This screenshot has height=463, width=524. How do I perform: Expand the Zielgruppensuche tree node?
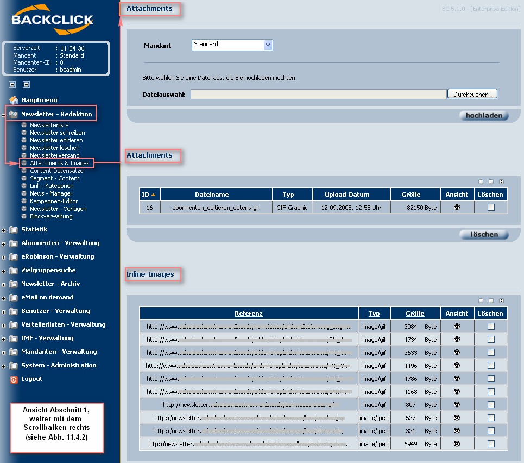click(3, 271)
